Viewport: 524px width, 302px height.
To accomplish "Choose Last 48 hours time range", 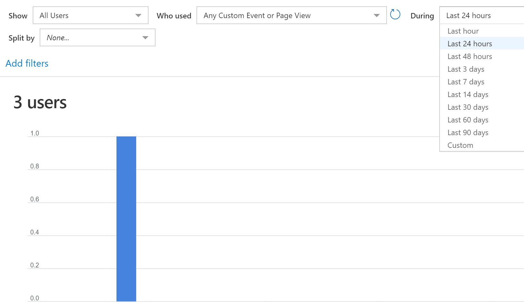I will click(x=469, y=56).
